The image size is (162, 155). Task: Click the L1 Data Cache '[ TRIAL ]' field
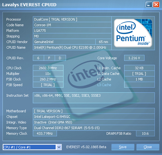[x=139, y=74]
